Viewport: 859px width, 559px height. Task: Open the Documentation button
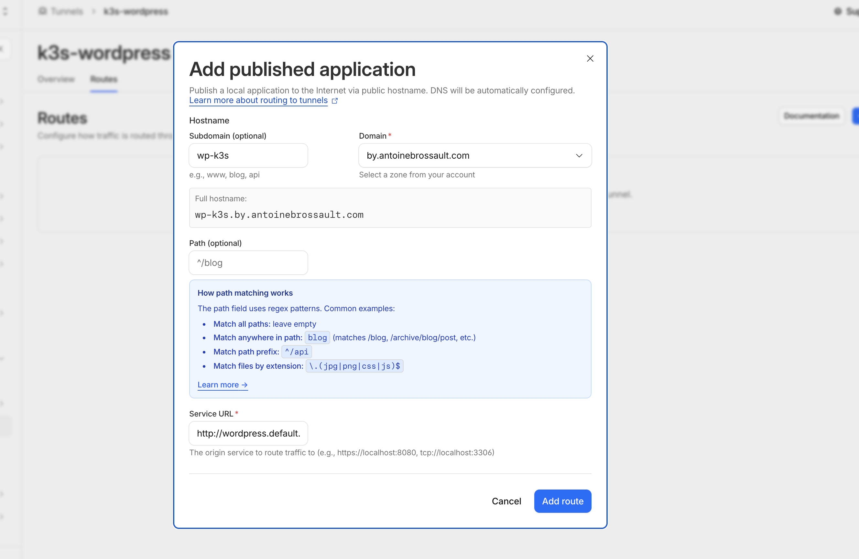[811, 116]
